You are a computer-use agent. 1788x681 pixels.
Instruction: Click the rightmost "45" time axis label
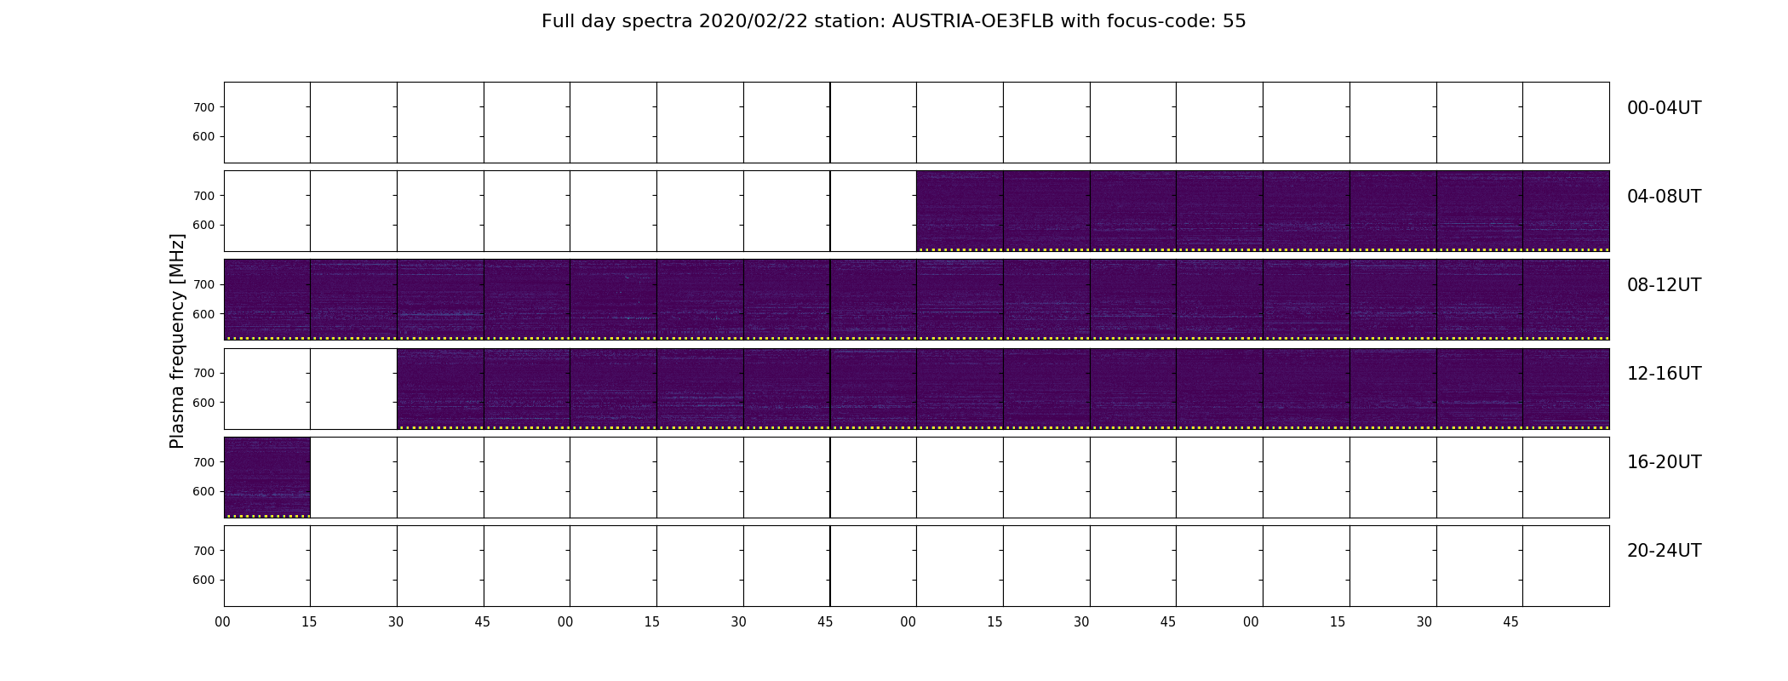(x=1510, y=622)
